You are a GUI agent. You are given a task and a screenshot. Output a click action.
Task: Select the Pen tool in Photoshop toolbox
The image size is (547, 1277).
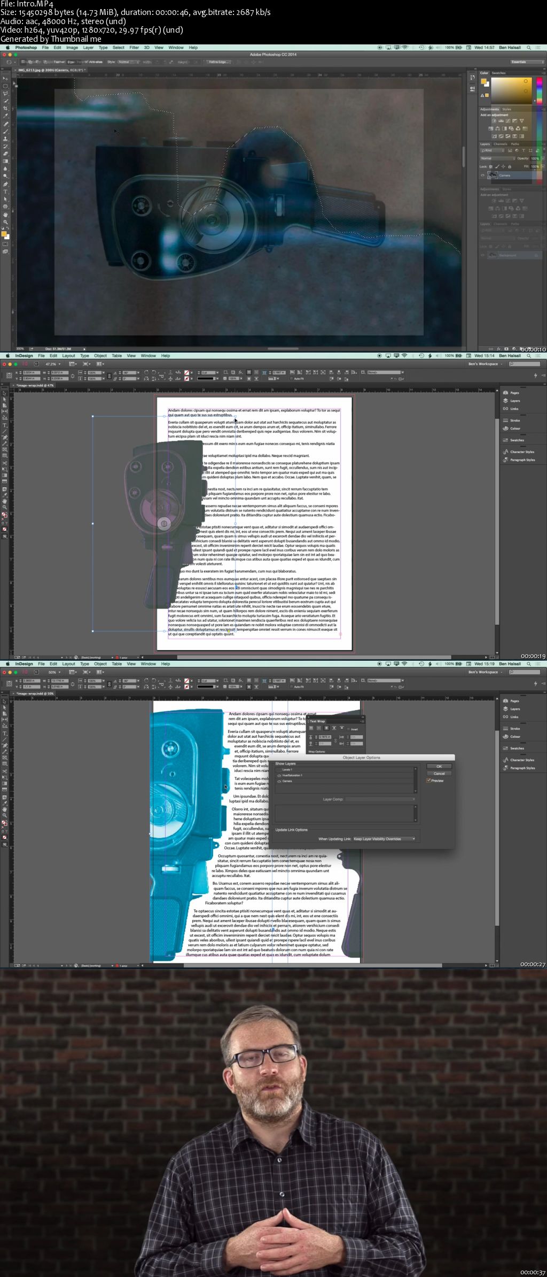click(x=6, y=184)
